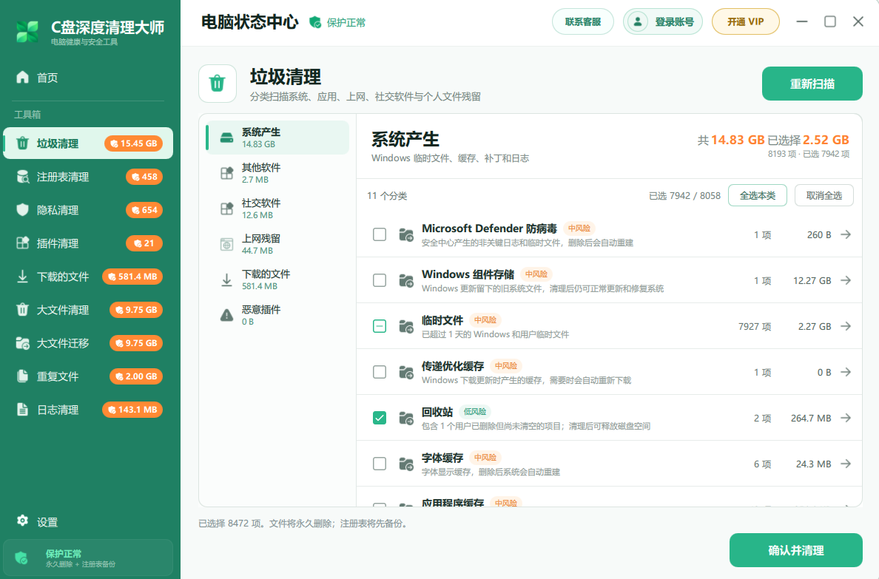Click the 下载的文件 download icon in sidebar

coord(22,277)
